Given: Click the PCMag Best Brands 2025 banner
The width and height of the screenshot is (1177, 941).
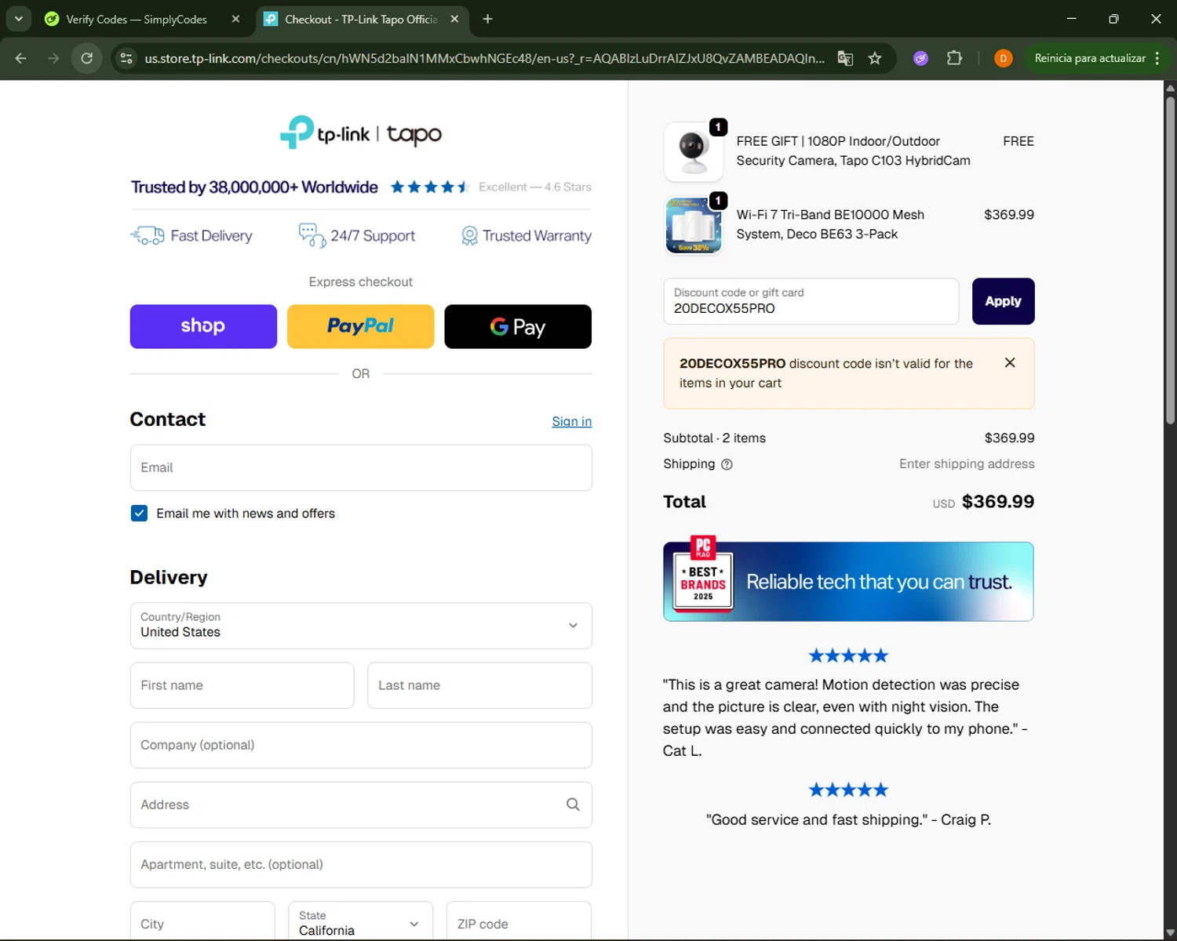Looking at the screenshot, I should 848,581.
